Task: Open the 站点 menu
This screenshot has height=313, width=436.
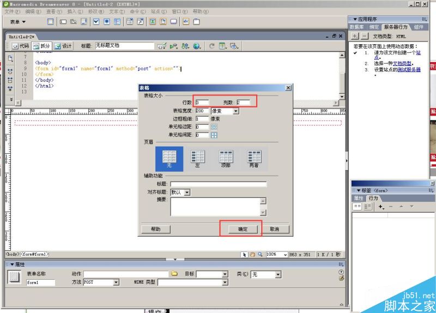Action: [x=159, y=11]
